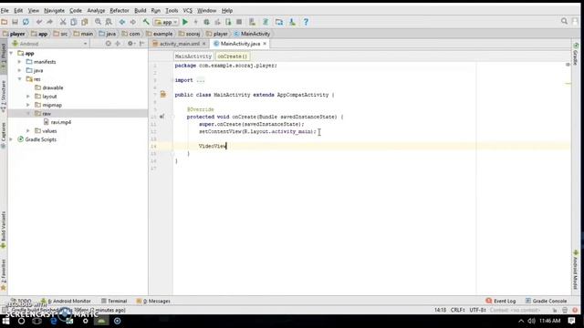The width and height of the screenshot is (584, 328).
Task: Click the Copy toolbar icon
Action: pos(74,22)
